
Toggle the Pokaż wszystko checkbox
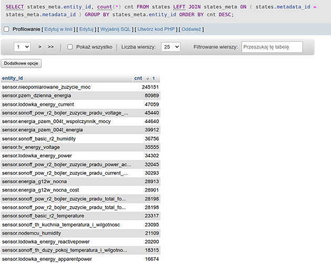coord(70,47)
